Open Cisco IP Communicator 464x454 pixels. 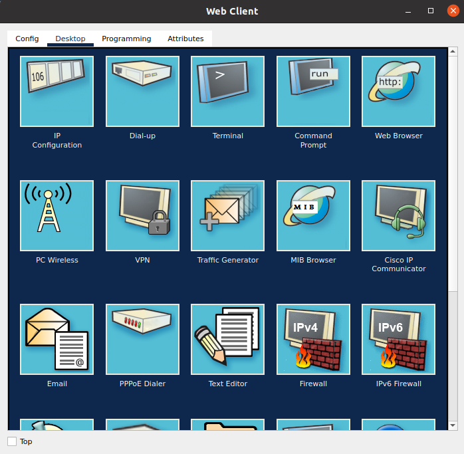tap(398, 215)
